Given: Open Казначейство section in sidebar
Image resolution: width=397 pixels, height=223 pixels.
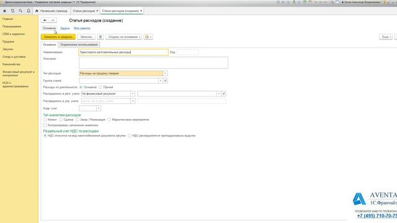Looking at the screenshot, I should (11, 64).
